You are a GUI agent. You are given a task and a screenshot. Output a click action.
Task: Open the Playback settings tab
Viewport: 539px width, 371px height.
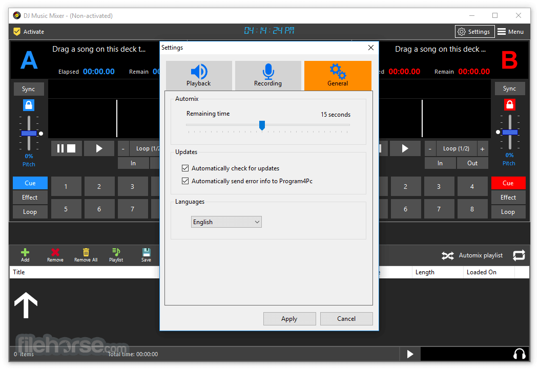[x=199, y=76]
